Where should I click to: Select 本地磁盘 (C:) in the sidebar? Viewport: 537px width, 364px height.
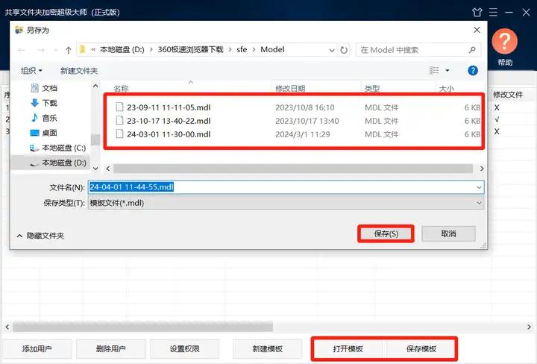click(x=63, y=148)
